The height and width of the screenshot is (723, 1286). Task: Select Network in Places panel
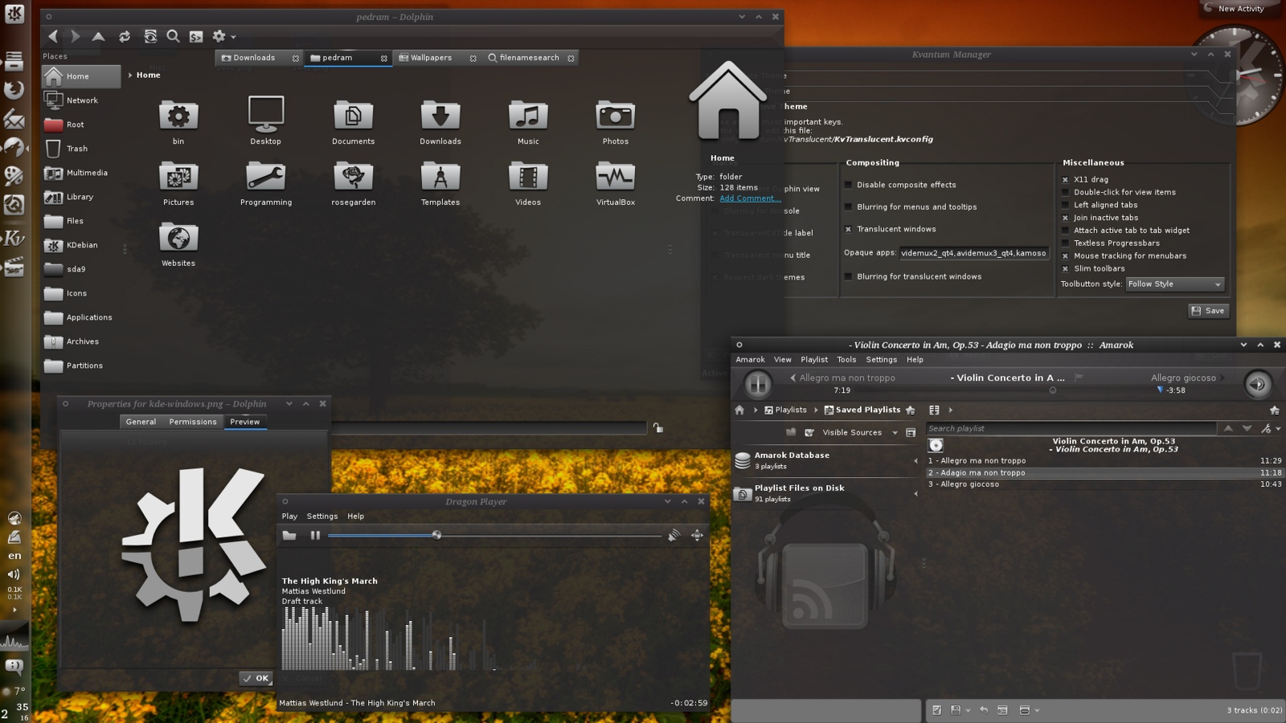click(81, 100)
